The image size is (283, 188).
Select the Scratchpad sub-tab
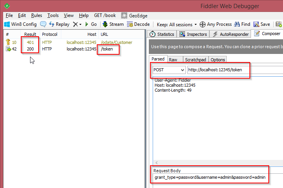coord(195,60)
